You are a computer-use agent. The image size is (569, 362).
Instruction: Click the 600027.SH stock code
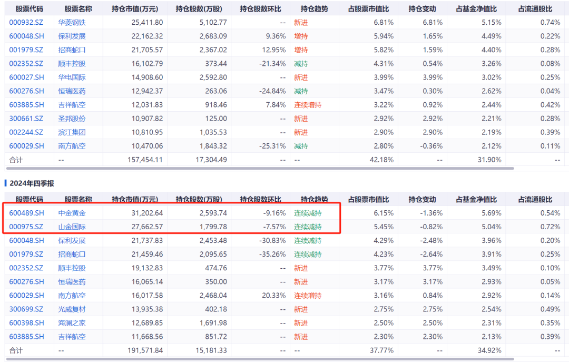pos(26,77)
